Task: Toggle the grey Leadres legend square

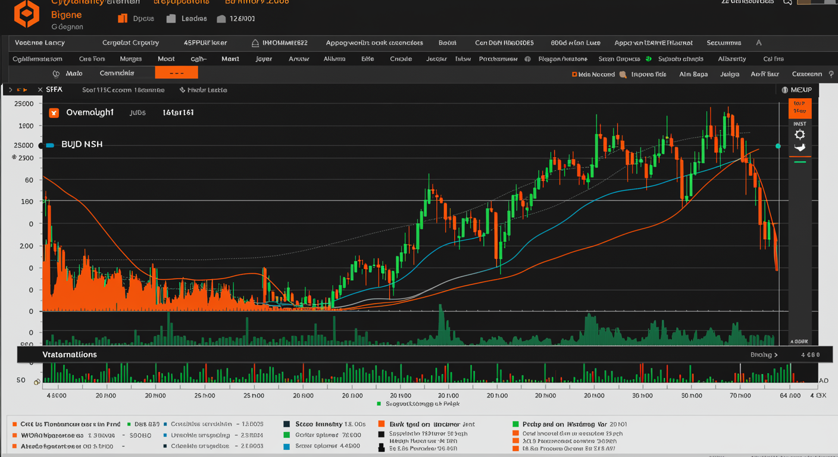Action: [171, 18]
